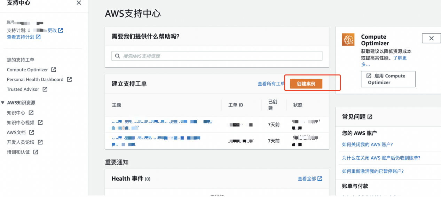Collapse the AWS知识资源 section
The width and height of the screenshot is (441, 197).
pyautogui.click(x=3, y=103)
